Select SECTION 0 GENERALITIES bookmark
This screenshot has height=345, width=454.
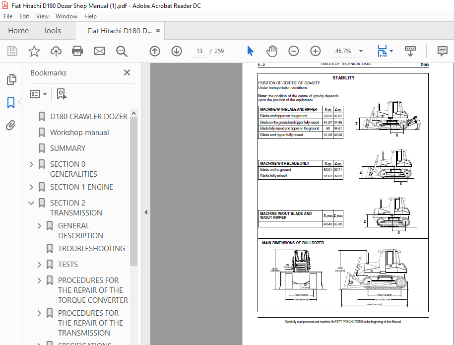click(x=73, y=169)
